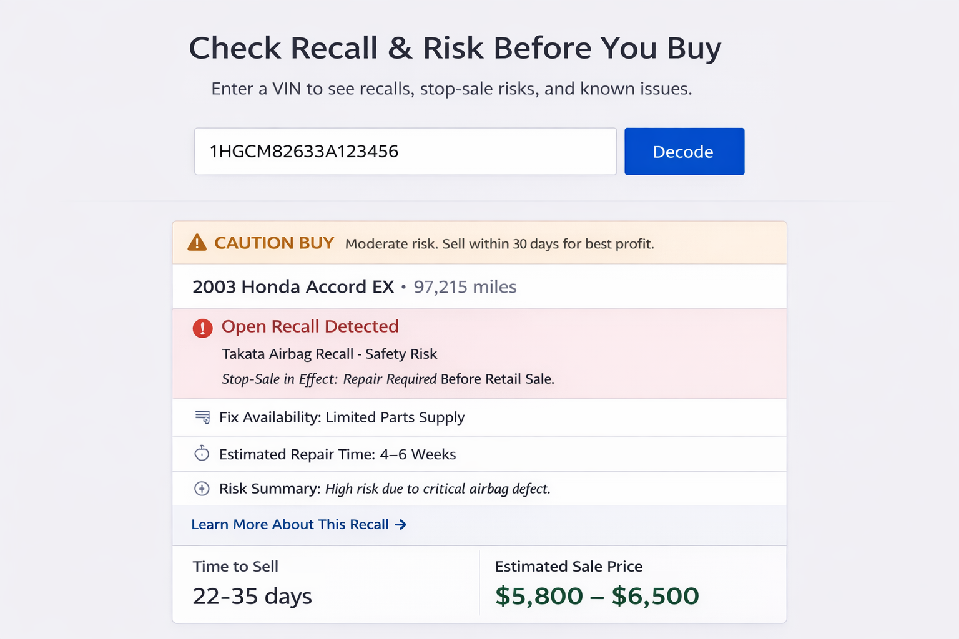
Task: Click the Risk Summary circle icon
Action: click(x=202, y=489)
